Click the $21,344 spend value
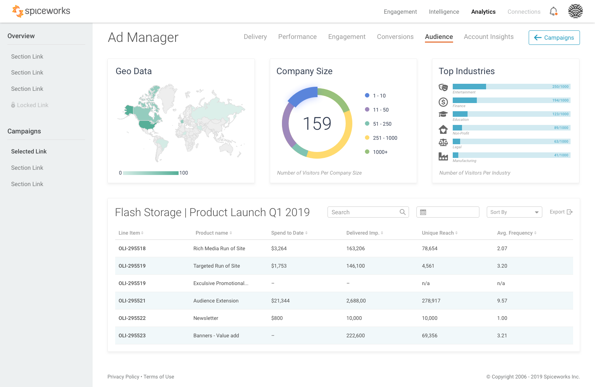 [280, 301]
